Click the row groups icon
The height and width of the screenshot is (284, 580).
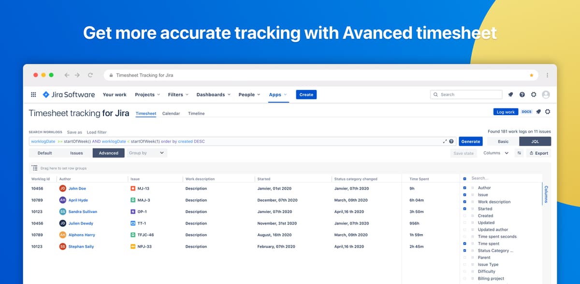pyautogui.click(x=34, y=168)
